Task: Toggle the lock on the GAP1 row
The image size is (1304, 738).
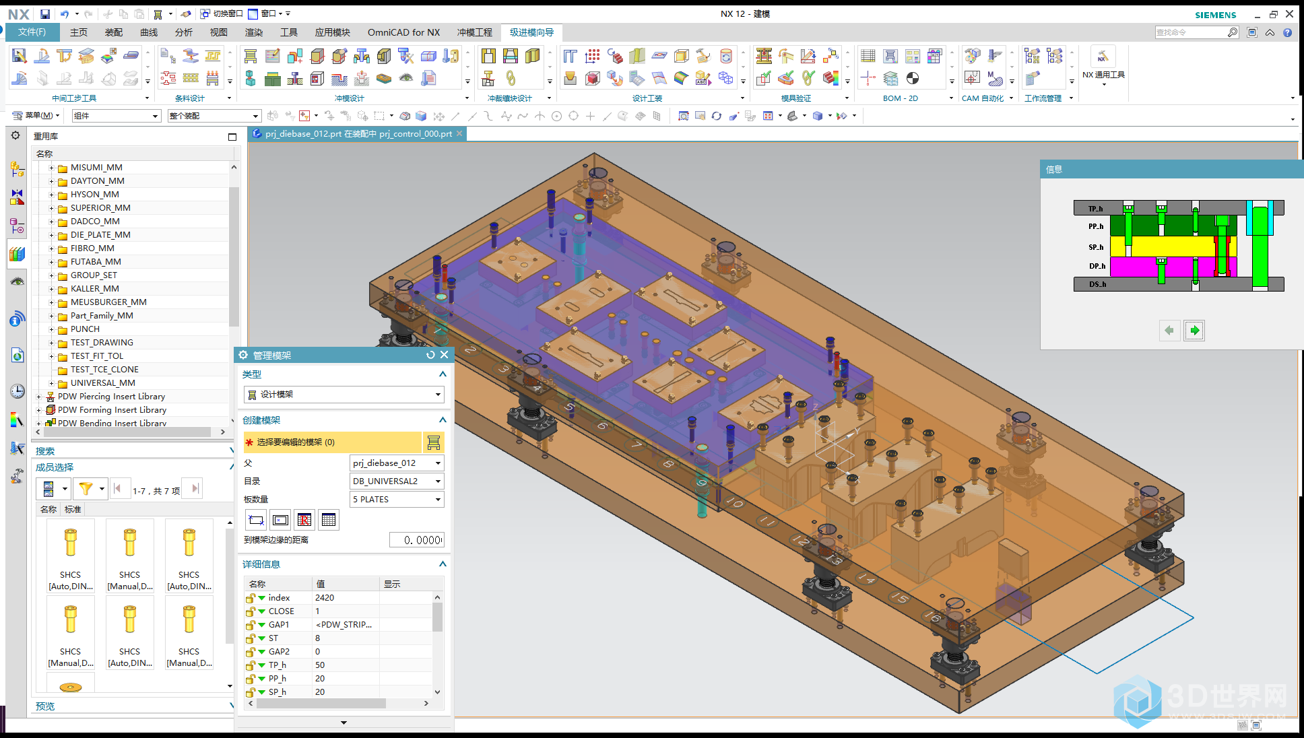Action: coord(251,625)
